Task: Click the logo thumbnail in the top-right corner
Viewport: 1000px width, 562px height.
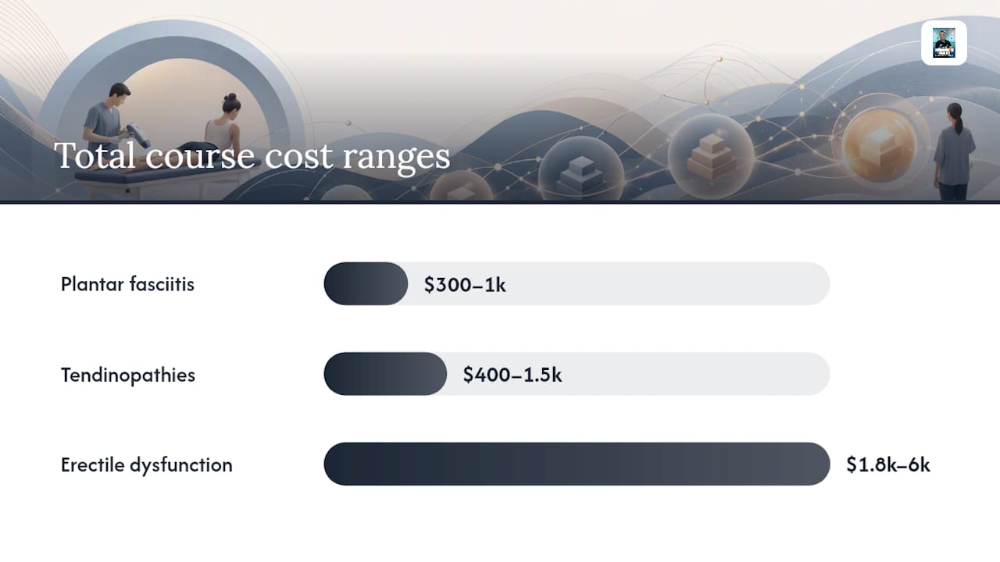Action: coord(944,42)
